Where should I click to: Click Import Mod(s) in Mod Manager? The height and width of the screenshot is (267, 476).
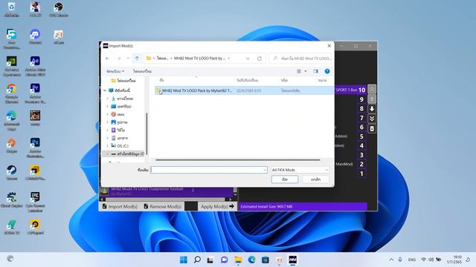pos(120,206)
